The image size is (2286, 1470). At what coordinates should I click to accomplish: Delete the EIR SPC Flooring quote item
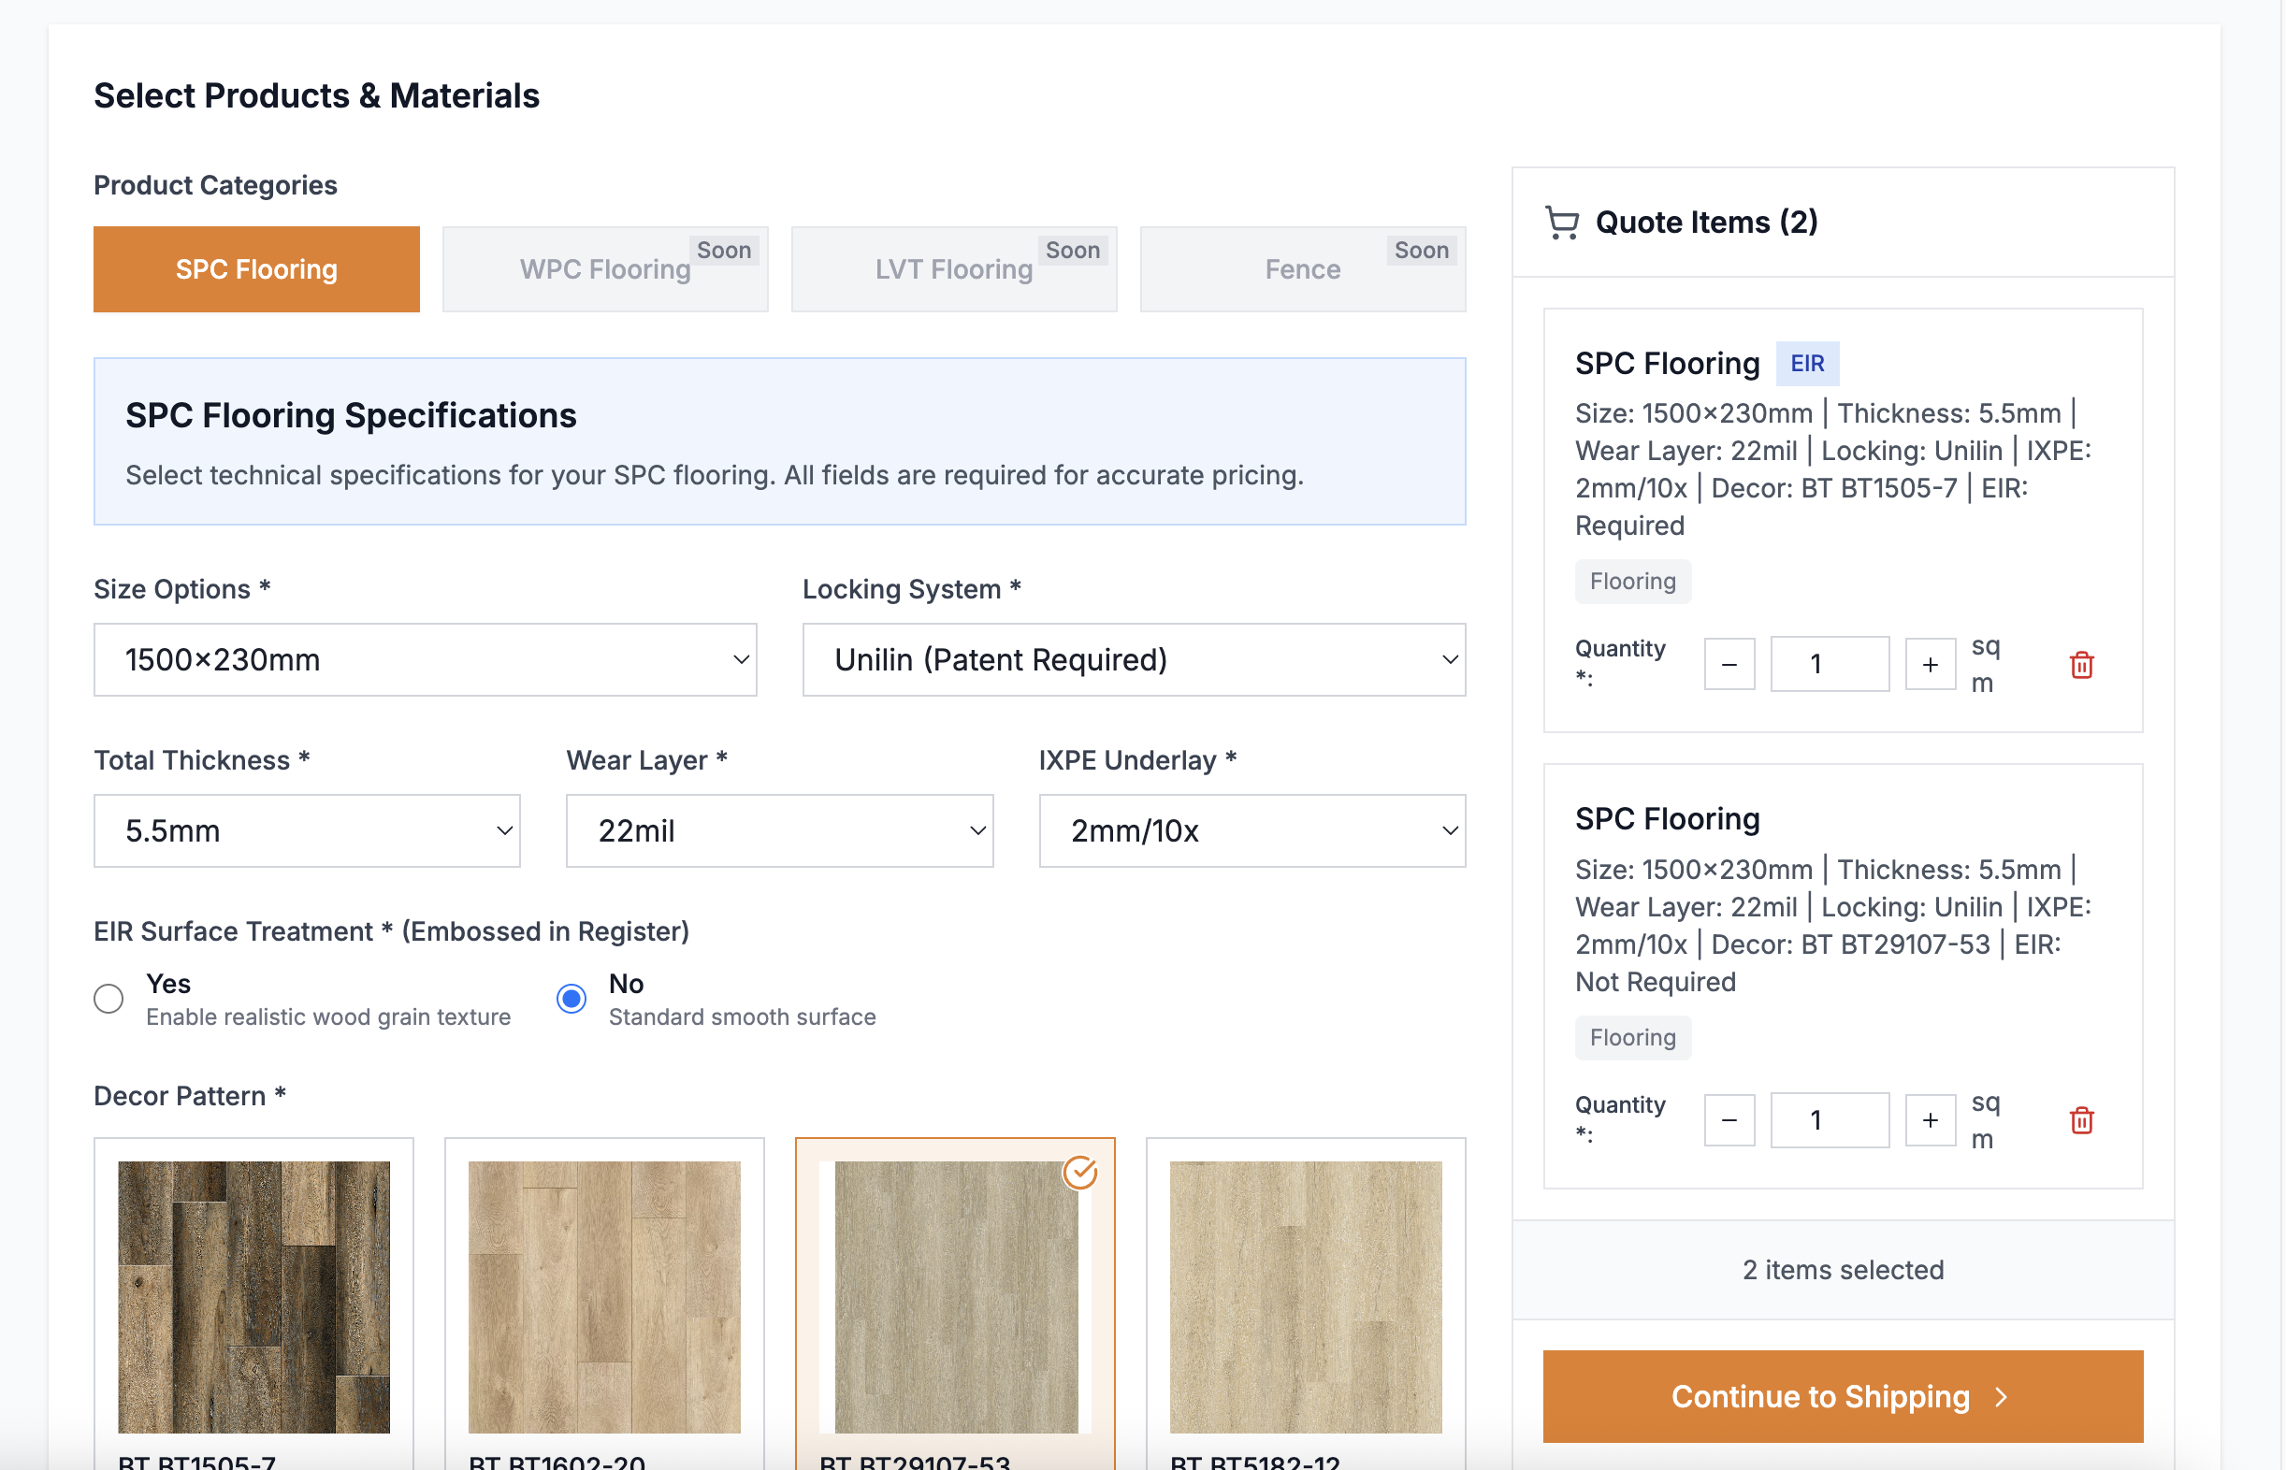2081,664
